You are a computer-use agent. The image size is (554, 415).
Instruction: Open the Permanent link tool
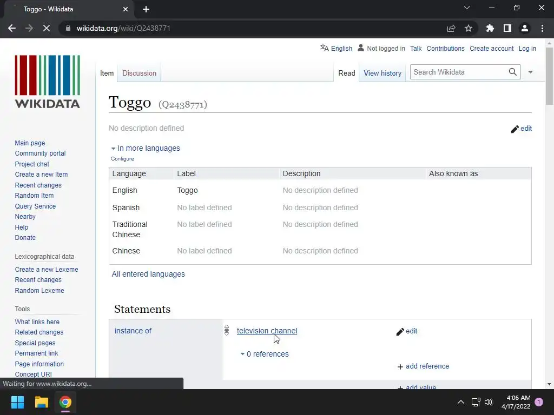coord(36,353)
